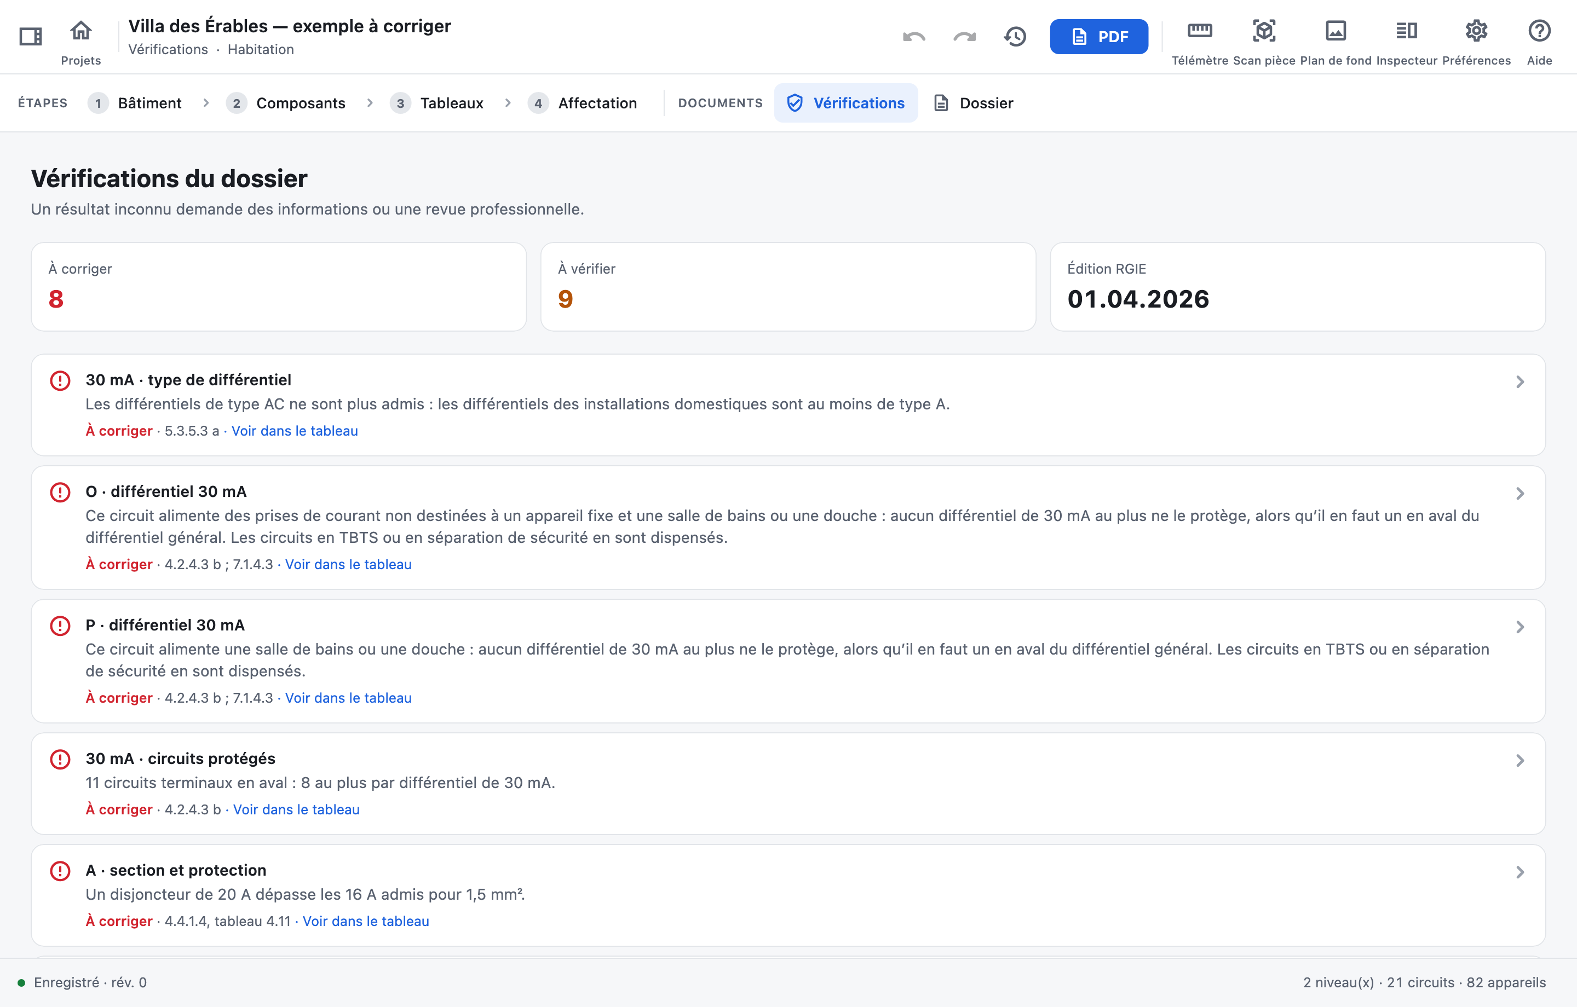The image size is (1577, 1007).
Task: Click the warning icon of 'P · différentiel 30 mA'
Action: coord(60,626)
